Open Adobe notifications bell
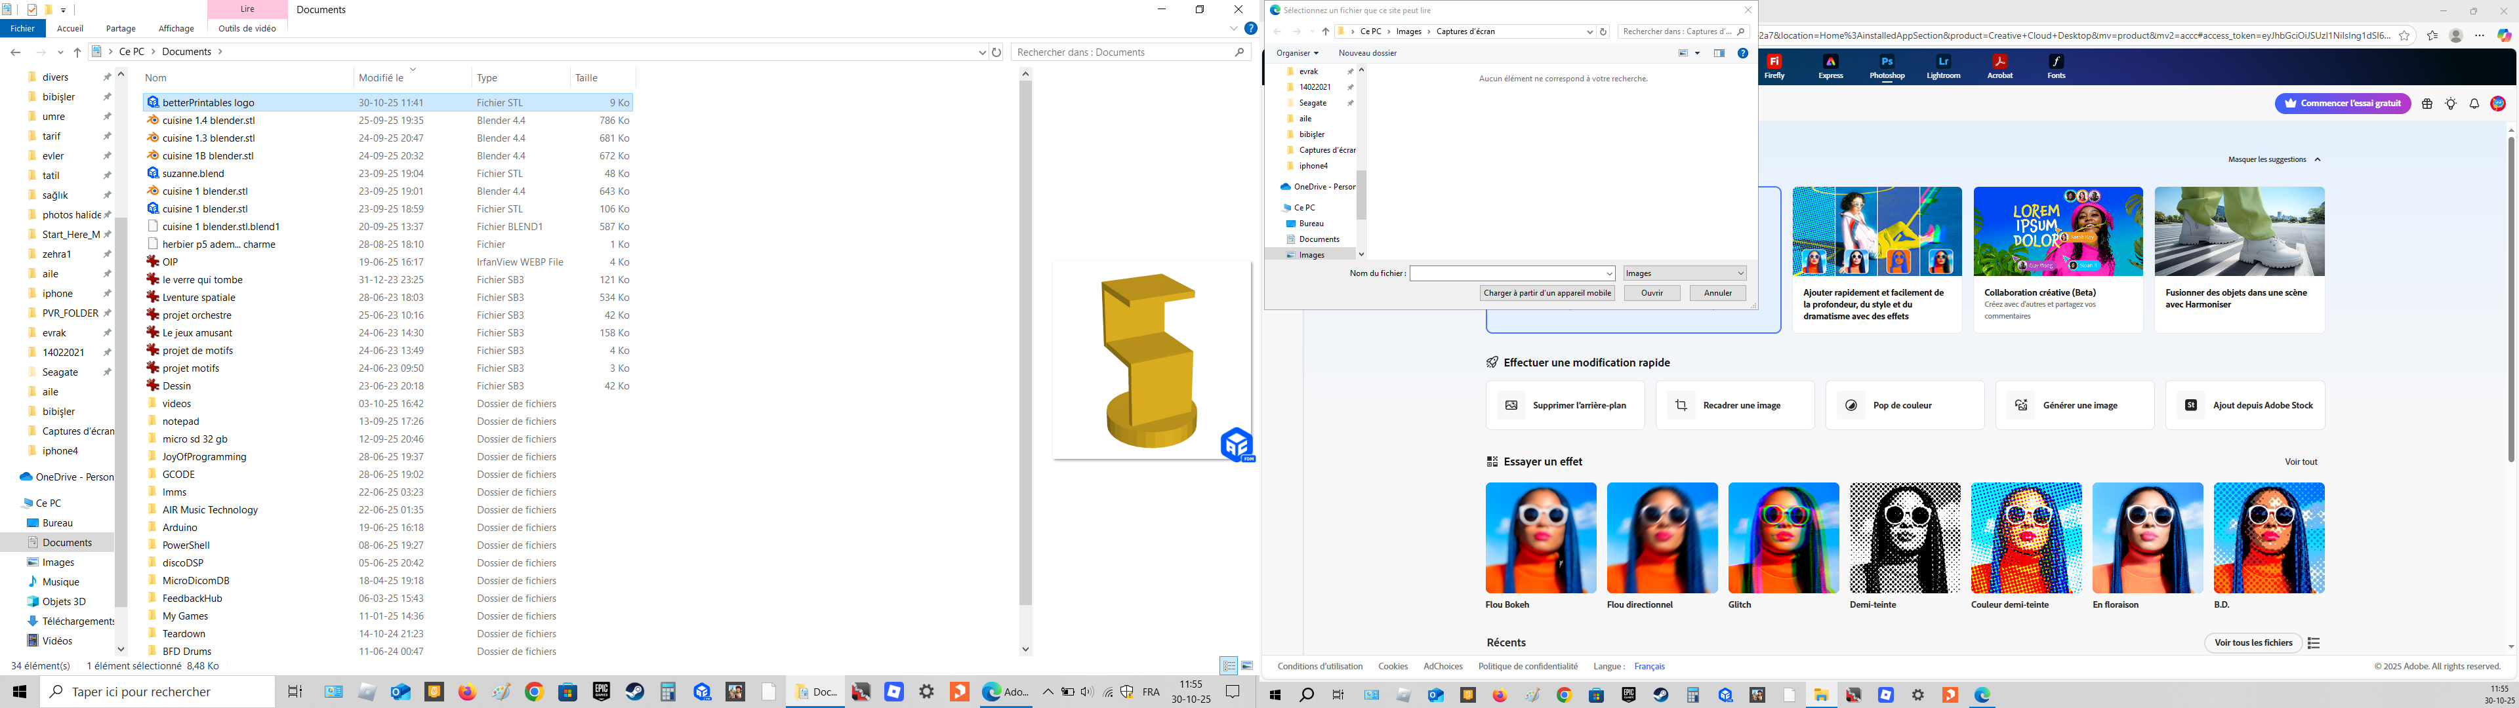This screenshot has height=708, width=2519. pyautogui.click(x=2474, y=104)
